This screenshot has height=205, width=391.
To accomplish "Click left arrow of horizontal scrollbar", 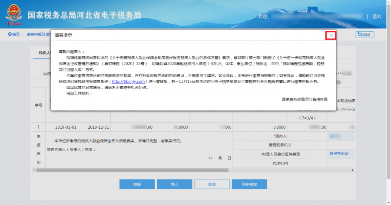I will 35,170.
